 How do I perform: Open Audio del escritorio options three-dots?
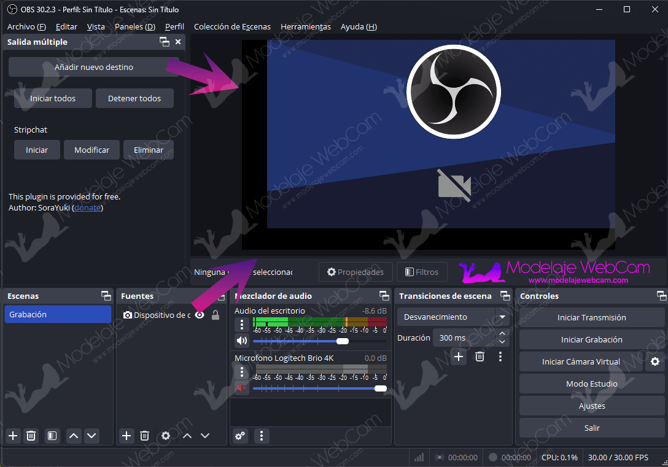point(242,325)
